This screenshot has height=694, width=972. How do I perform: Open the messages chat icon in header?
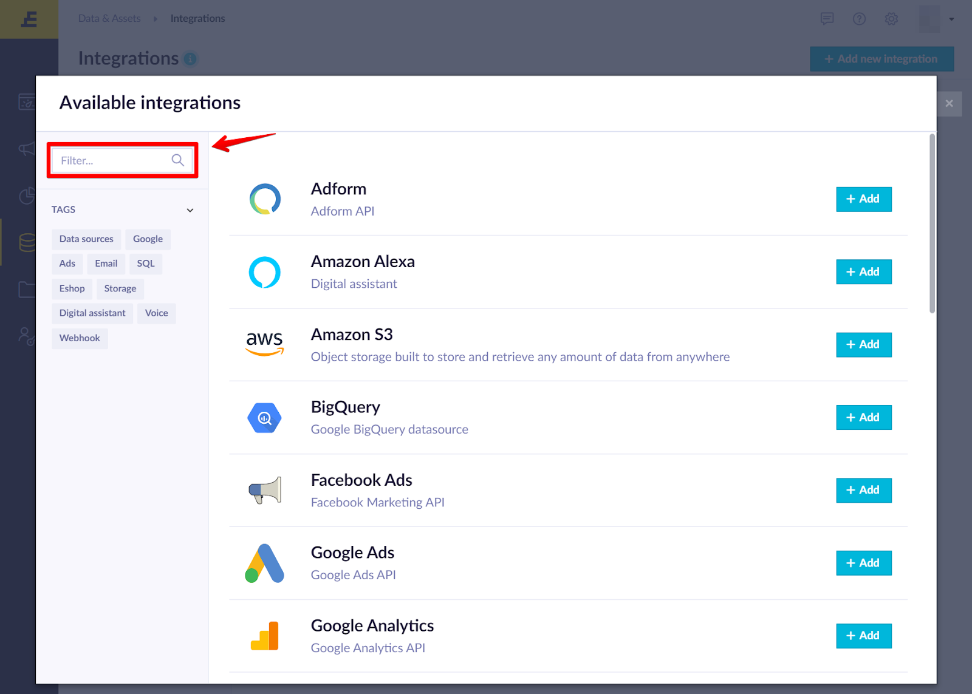click(827, 19)
